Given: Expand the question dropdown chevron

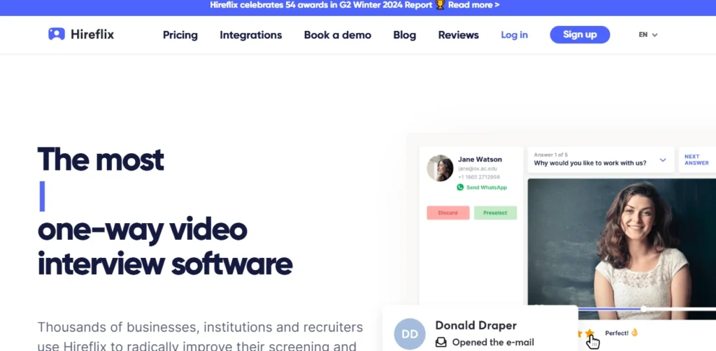Looking at the screenshot, I should point(663,159).
